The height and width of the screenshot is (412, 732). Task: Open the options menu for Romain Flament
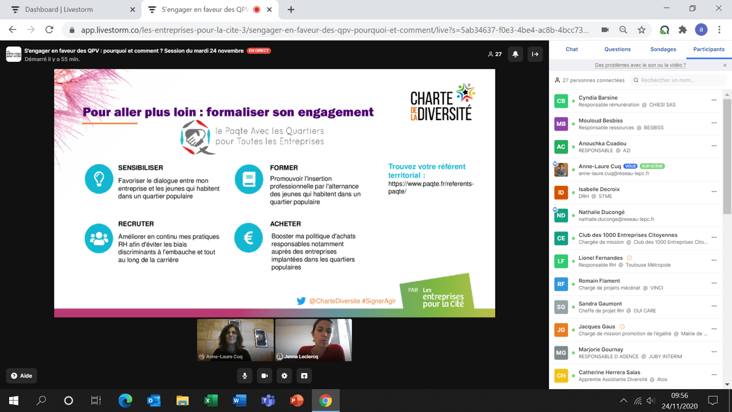714,283
